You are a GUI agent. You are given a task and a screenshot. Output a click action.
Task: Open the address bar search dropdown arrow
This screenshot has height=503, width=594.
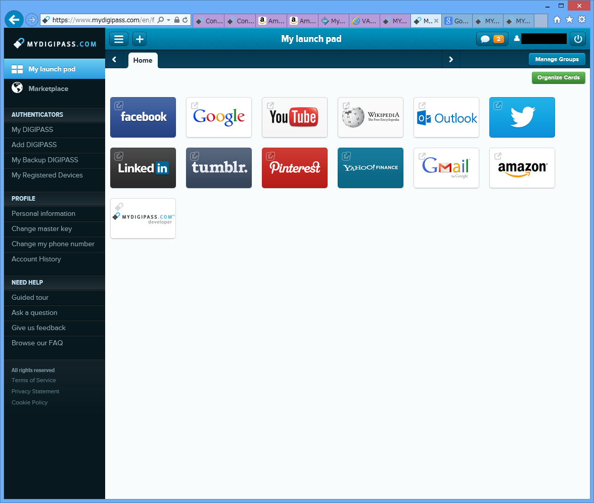tap(168, 20)
